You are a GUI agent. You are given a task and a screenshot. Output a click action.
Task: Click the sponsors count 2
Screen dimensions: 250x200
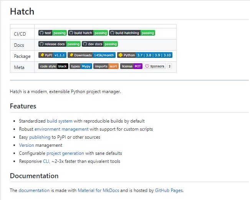click(169, 66)
